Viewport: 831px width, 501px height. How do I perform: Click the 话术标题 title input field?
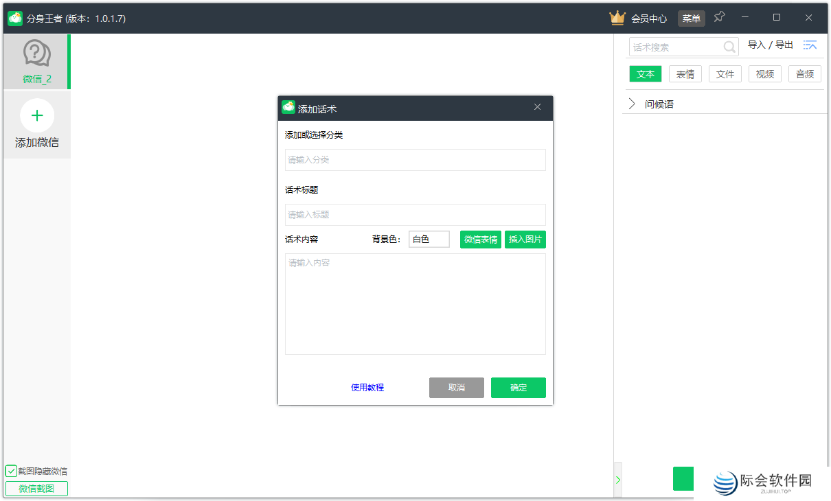pos(415,214)
